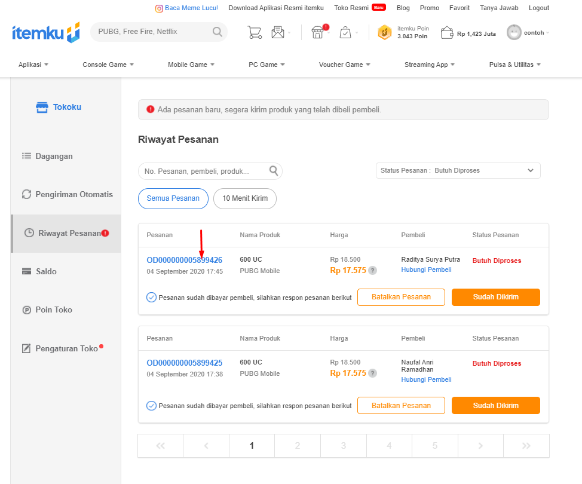
Task: Click the shopping bag checkmark icon
Action: click(x=345, y=32)
